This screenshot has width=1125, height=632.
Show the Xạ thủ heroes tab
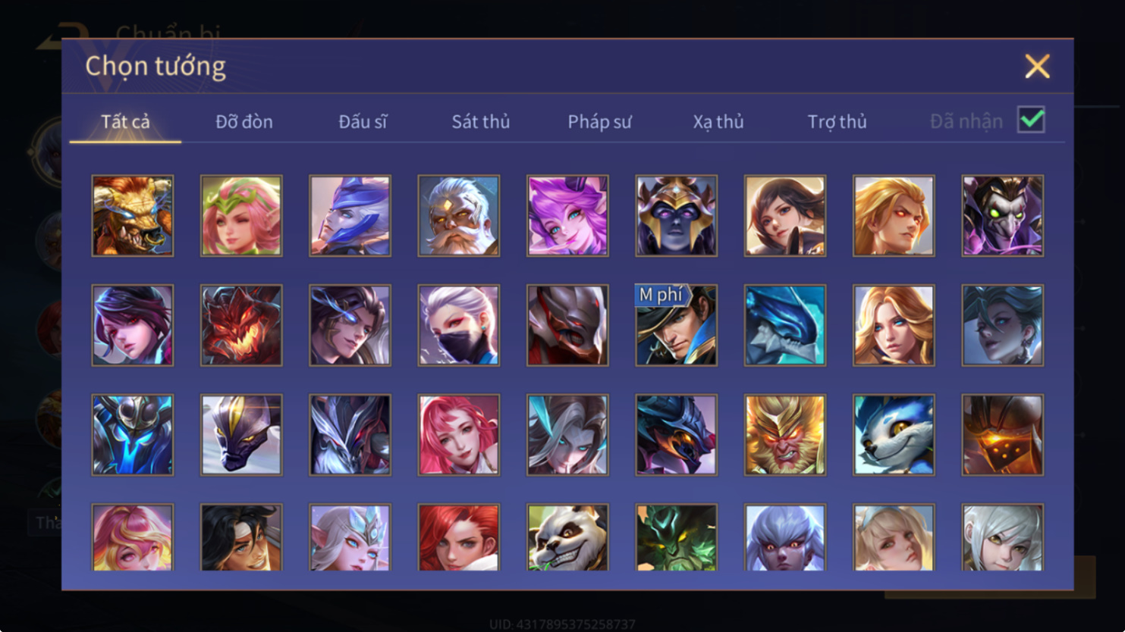pyautogui.click(x=718, y=121)
